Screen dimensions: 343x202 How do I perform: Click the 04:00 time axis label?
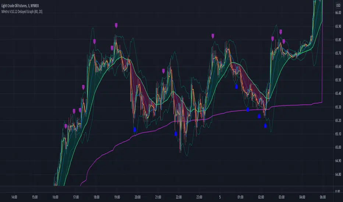coord(302,197)
